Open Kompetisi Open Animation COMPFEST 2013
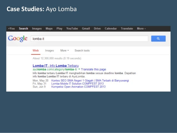The image size is (177, 133). 78,87
